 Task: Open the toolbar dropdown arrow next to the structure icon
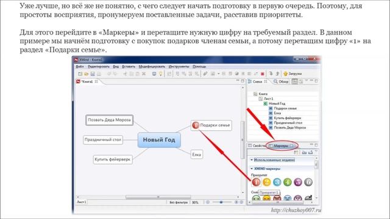pos(218,74)
